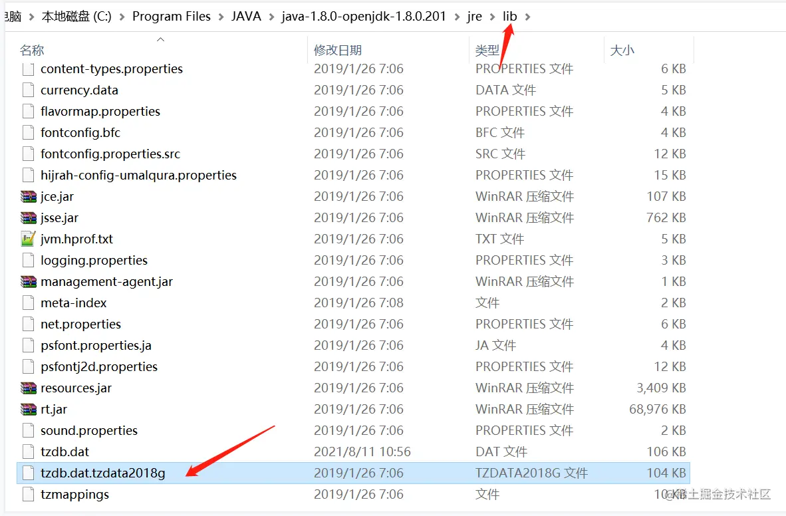Click the WinRAR icon of jce.jar
Viewport: 786px width, 516px height.
(x=29, y=197)
